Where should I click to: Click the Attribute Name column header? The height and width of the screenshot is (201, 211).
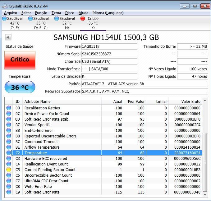click(x=62, y=101)
